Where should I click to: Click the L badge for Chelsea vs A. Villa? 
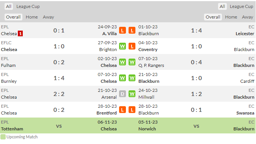(x=122, y=31)
